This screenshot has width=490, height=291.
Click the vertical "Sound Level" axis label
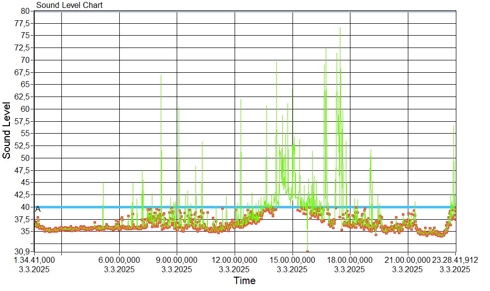point(7,131)
